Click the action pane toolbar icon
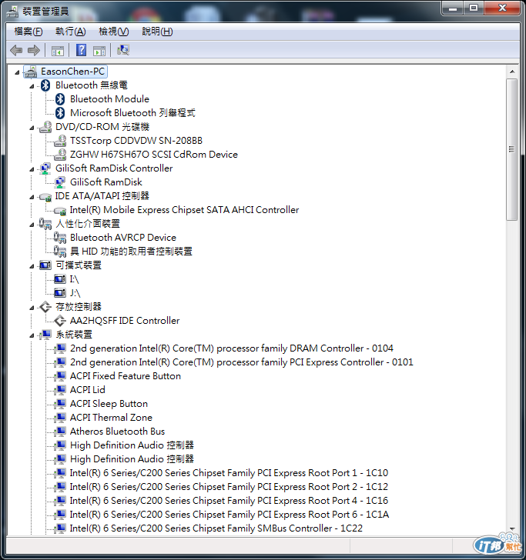Screen dimensions: 526x560 [x=99, y=51]
